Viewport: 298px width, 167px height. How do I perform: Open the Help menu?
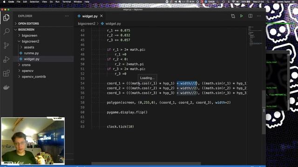pyautogui.click(x=87, y=2)
